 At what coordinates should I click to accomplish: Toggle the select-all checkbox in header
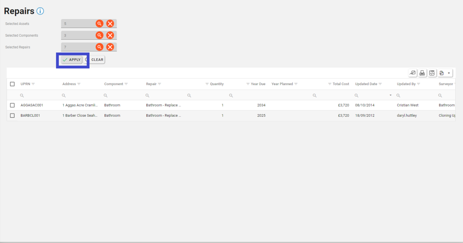(12, 84)
